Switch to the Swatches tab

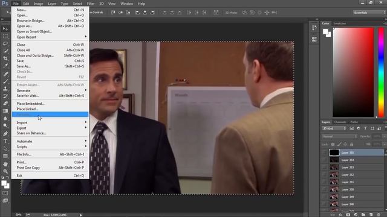(340, 24)
